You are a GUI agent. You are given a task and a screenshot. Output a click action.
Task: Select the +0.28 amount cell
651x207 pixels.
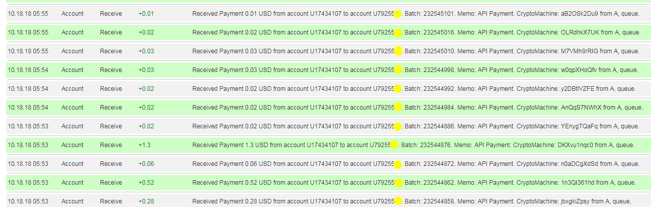click(x=146, y=201)
